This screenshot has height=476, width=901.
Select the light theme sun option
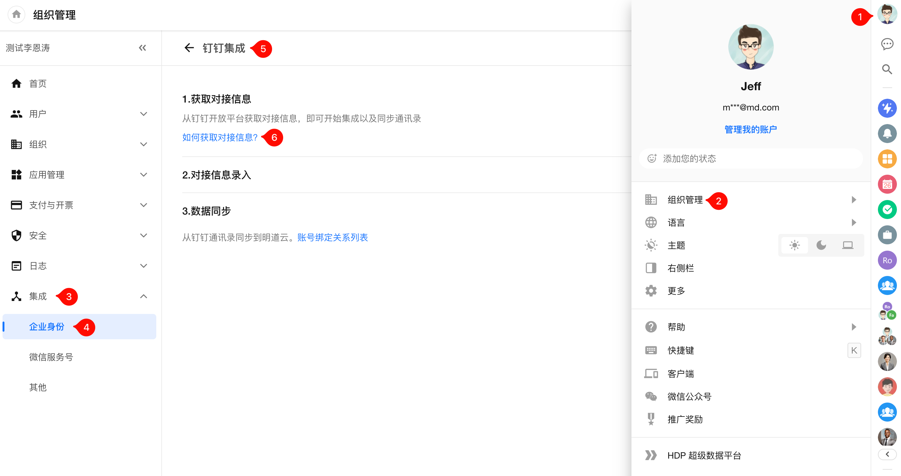794,245
